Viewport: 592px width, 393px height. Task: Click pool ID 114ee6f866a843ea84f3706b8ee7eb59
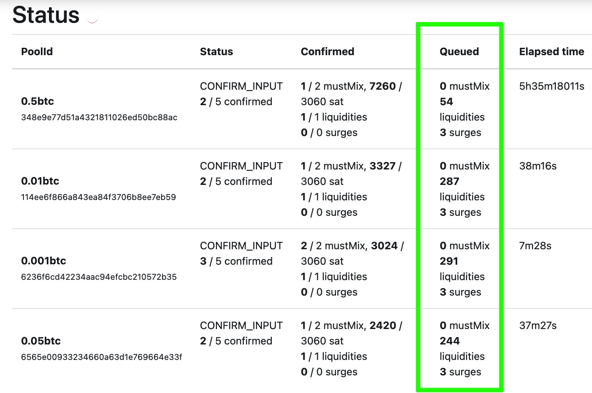98,197
